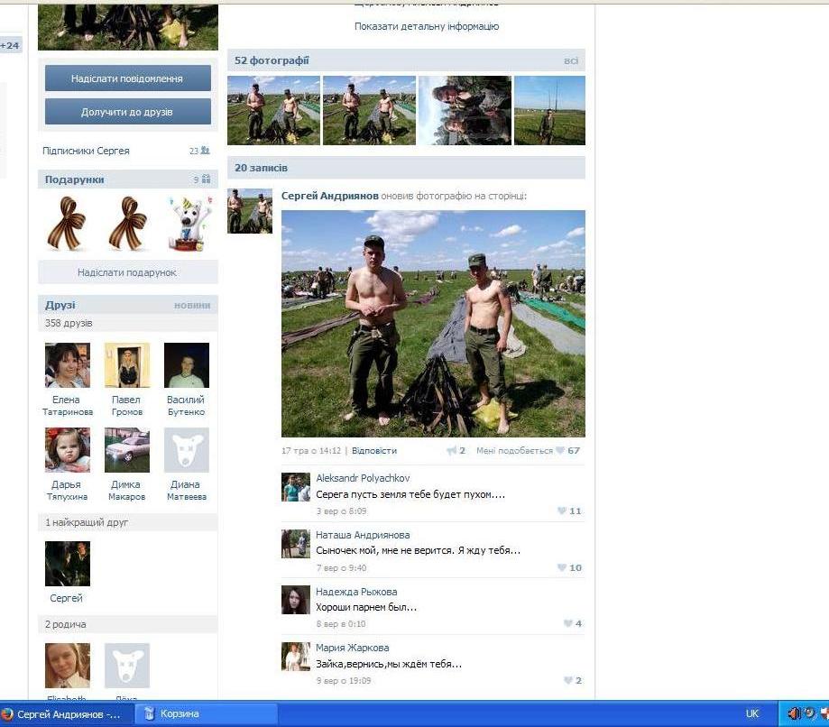
Task: Switch to Сергей Андриянов Firefox taskbar window
Action: [x=66, y=714]
